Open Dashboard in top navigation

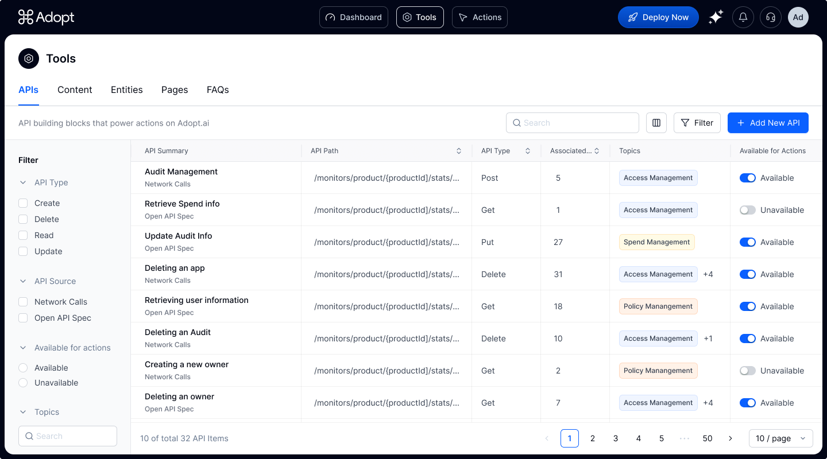tap(354, 17)
